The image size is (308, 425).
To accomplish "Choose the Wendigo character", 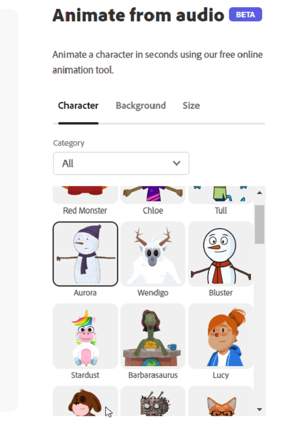I will [x=153, y=254].
